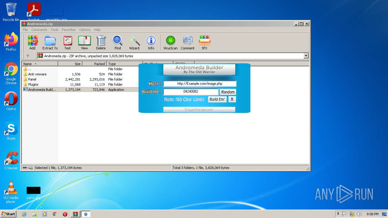The width and height of the screenshot is (388, 218).
Task: Open archive Info icon
Action: pos(151,42)
